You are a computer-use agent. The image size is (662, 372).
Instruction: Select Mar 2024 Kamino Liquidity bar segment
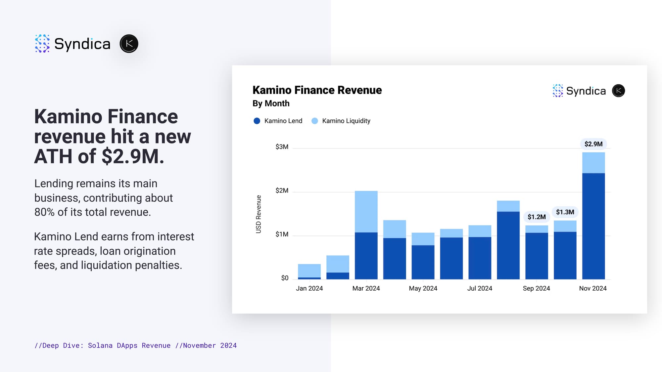[x=366, y=212]
